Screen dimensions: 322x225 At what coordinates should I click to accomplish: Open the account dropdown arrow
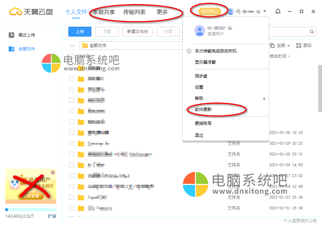265,11
